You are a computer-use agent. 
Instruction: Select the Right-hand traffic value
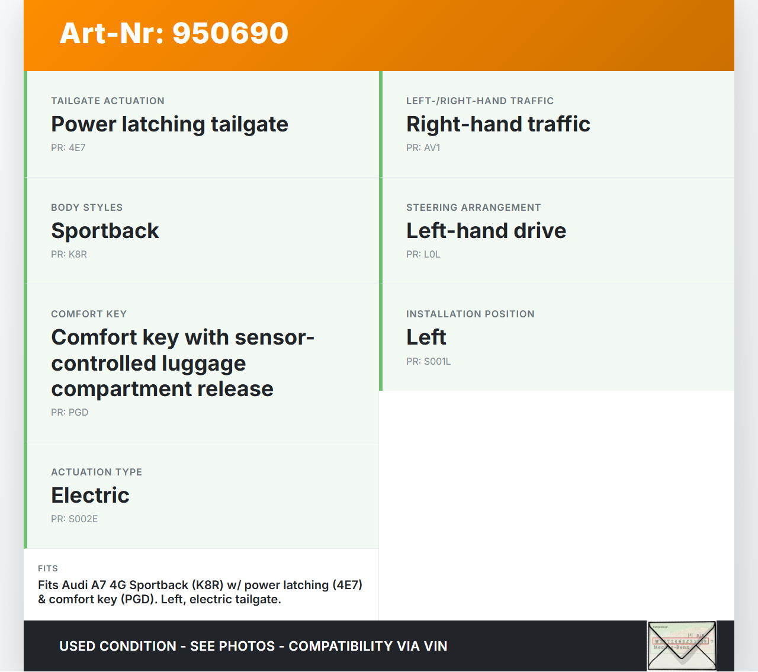click(x=498, y=124)
